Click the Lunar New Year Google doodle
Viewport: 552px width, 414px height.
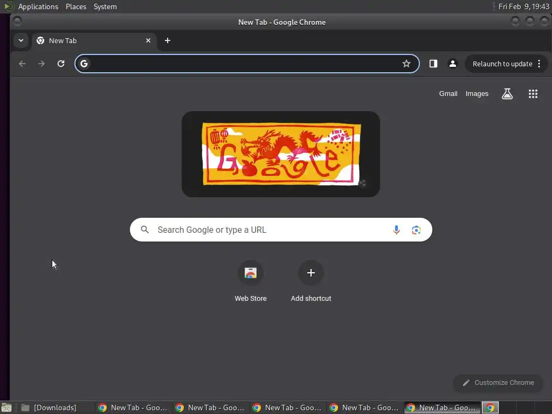click(280, 154)
